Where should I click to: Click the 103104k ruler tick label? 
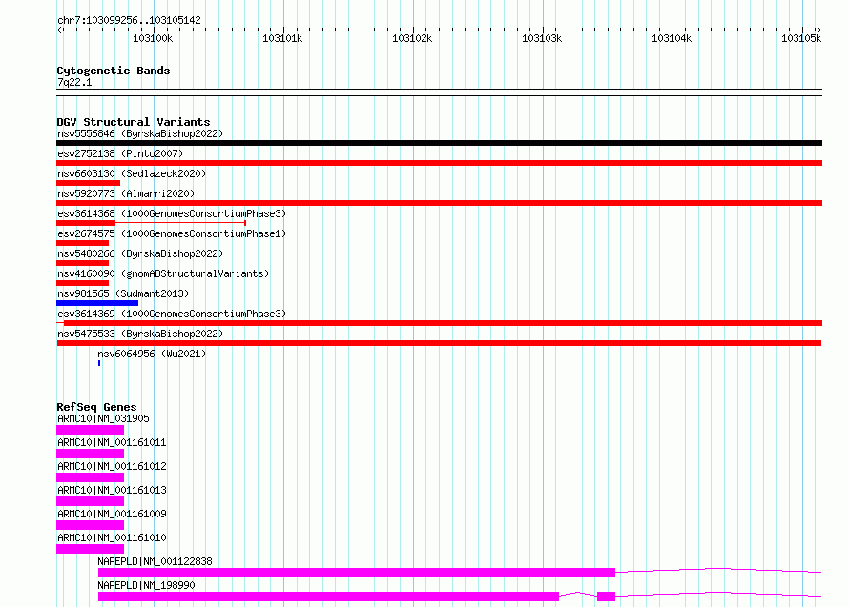tap(672, 38)
